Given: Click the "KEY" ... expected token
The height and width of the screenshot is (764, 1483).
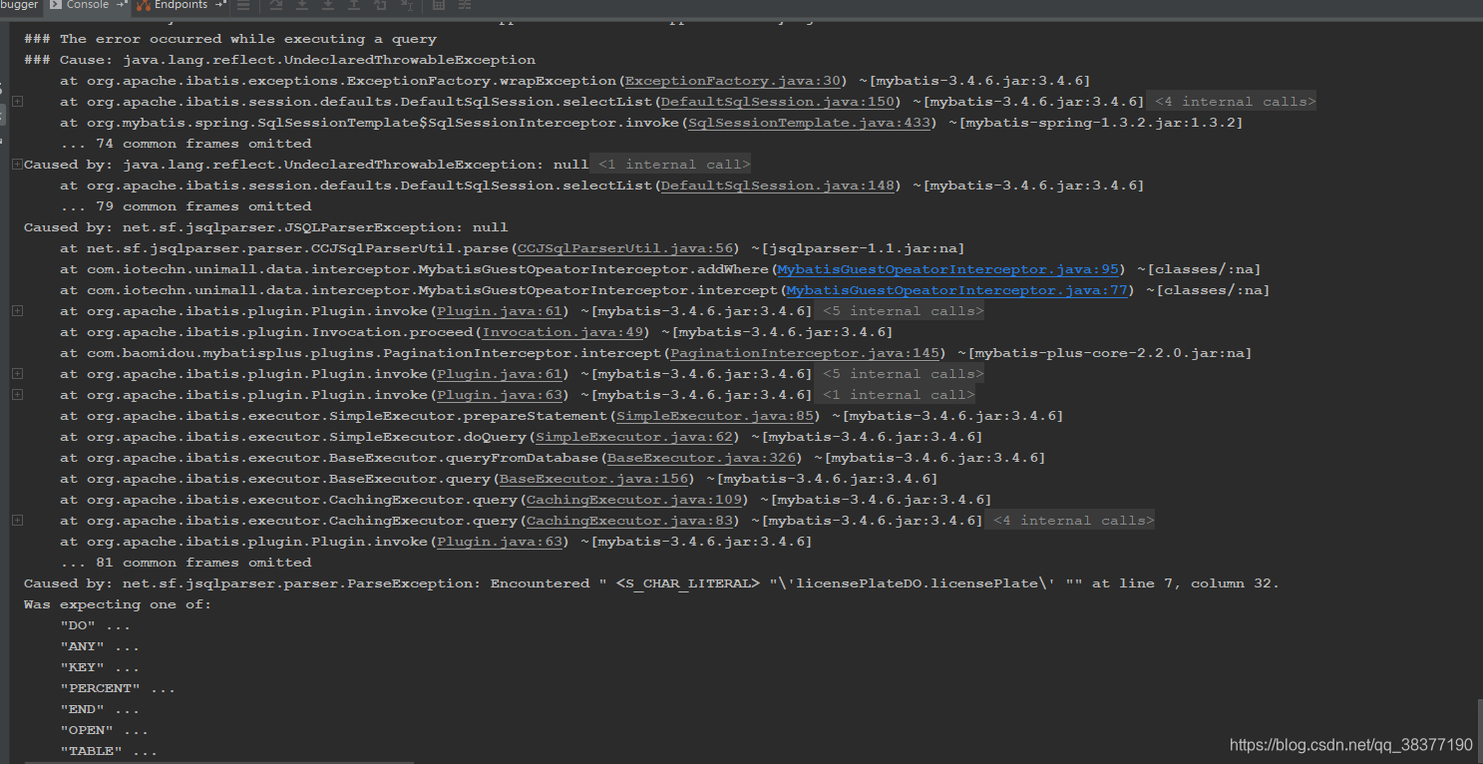Looking at the screenshot, I should pos(100,667).
